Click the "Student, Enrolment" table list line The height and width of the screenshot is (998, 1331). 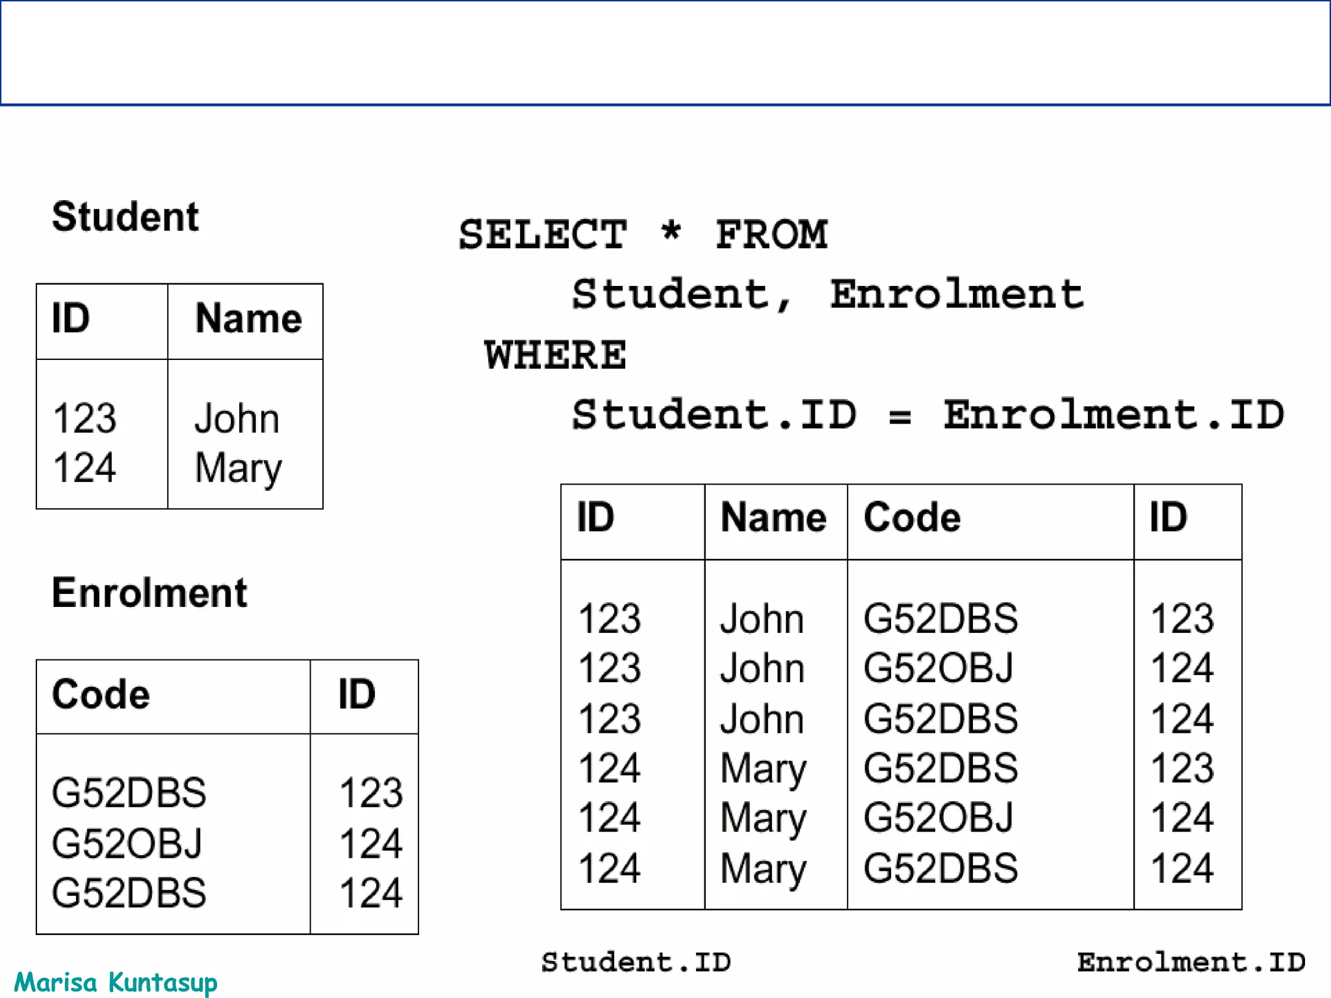point(827,294)
